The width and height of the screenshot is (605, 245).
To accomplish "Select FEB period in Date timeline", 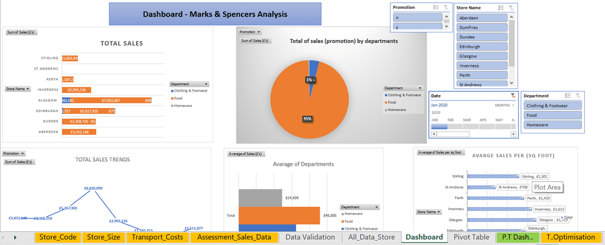I will point(456,126).
